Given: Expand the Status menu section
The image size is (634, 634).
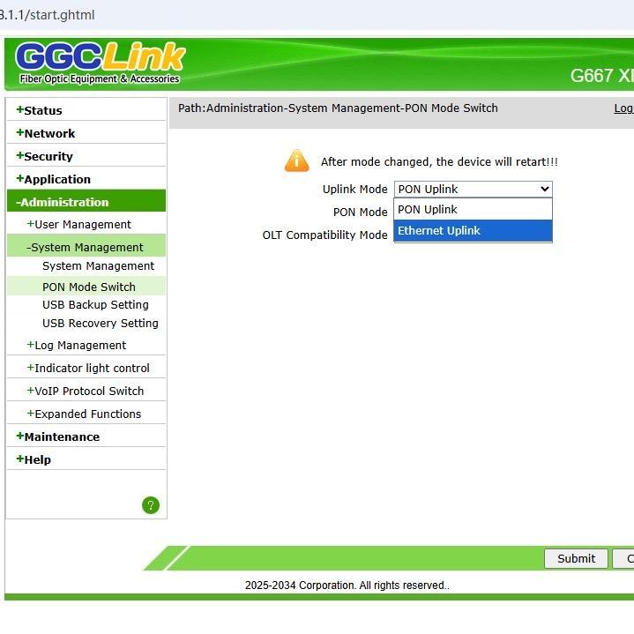Looking at the screenshot, I should (42, 110).
